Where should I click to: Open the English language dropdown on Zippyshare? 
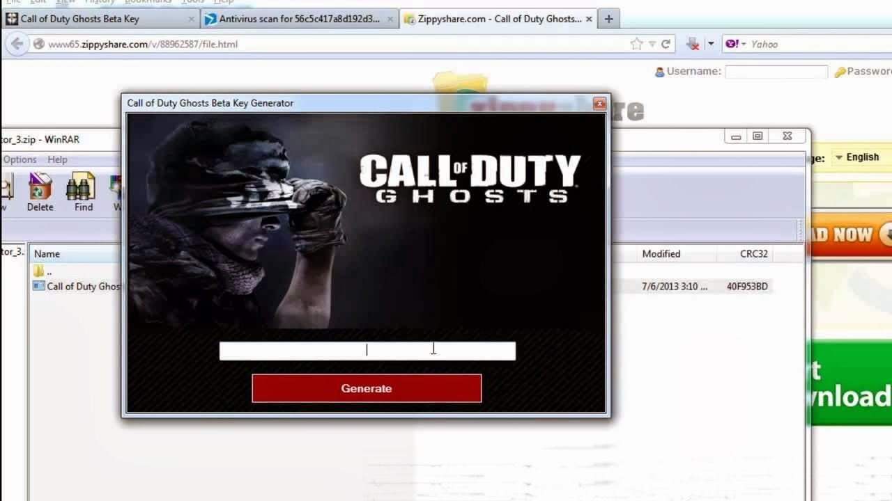tap(859, 157)
